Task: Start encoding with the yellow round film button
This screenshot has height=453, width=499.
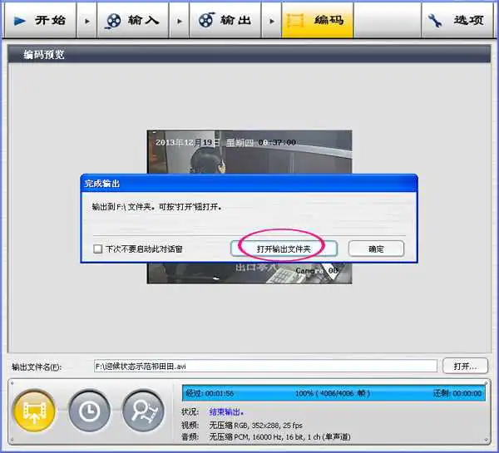Action: (34, 411)
